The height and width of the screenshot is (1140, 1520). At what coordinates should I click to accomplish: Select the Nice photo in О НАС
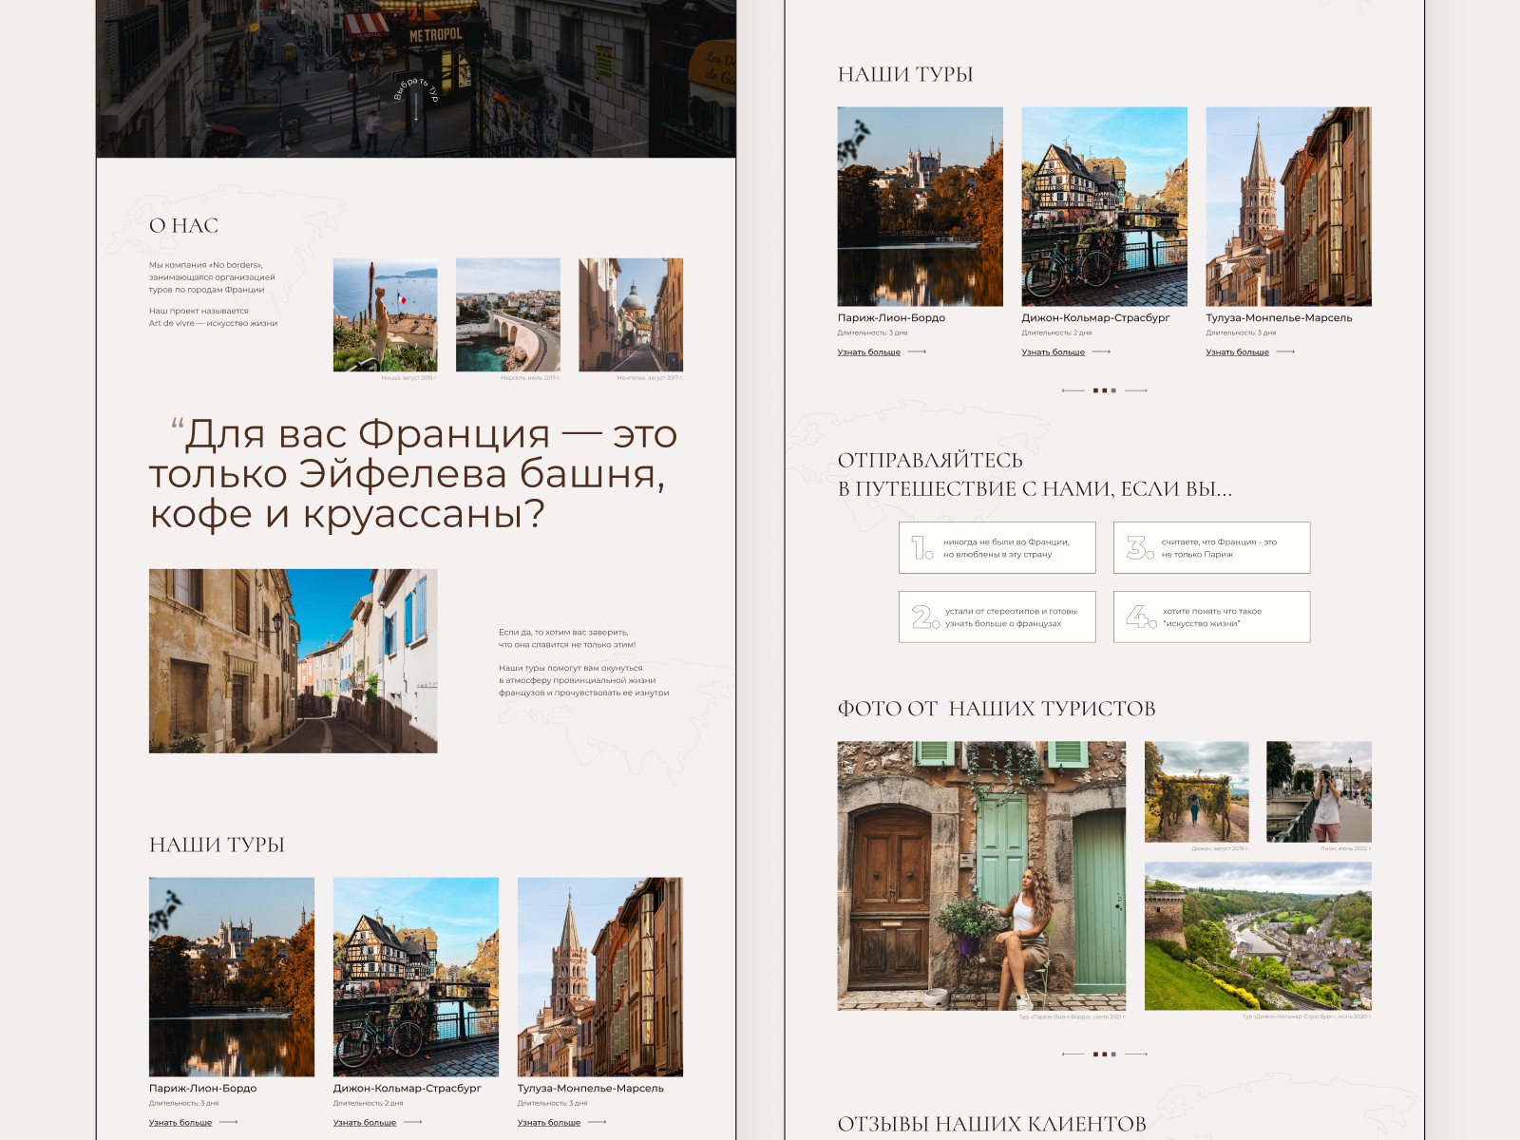[x=385, y=314]
